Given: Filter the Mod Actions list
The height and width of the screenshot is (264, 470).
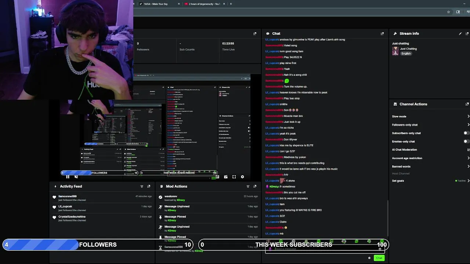Looking at the screenshot, I should click(248, 186).
